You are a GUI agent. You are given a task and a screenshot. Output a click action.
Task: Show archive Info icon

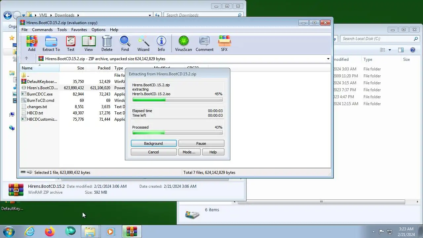click(161, 43)
